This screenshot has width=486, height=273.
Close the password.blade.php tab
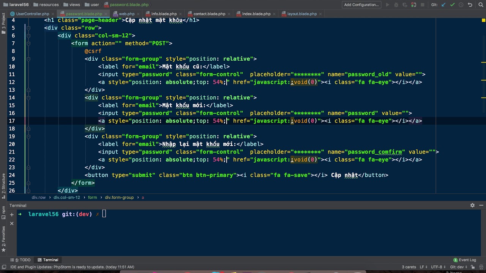tap(105, 14)
